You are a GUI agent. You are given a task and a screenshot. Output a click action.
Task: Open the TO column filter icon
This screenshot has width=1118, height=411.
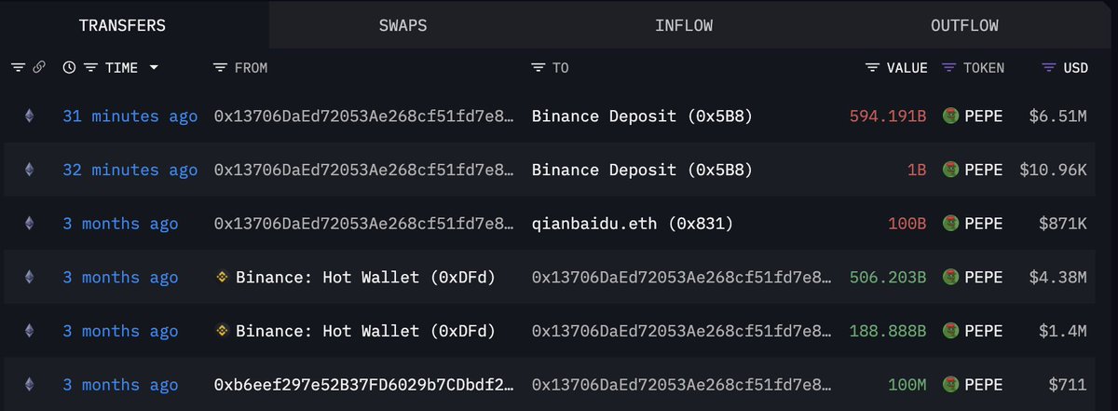click(x=539, y=68)
